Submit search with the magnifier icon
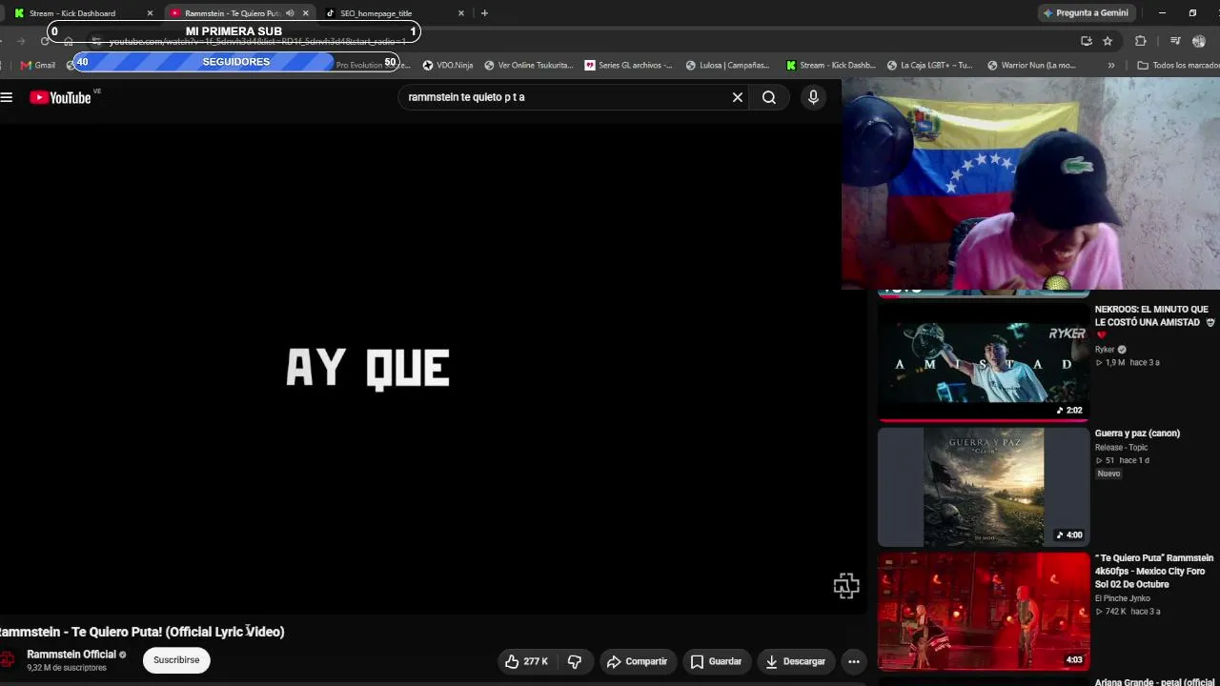Viewport: 1220px width, 686px height. pyautogui.click(x=769, y=97)
